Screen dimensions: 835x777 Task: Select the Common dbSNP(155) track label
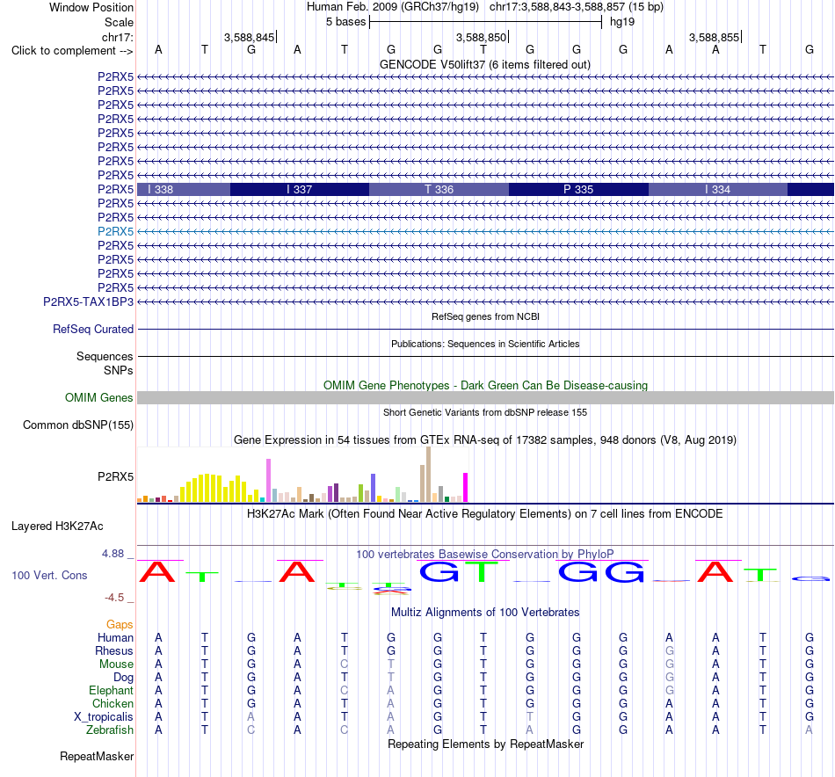[78, 425]
